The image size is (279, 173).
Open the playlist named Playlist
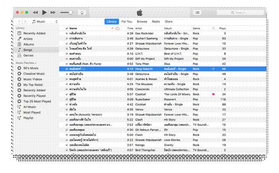pyautogui.click(x=28, y=118)
